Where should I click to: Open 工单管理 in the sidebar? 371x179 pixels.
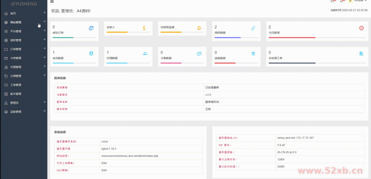[16, 85]
